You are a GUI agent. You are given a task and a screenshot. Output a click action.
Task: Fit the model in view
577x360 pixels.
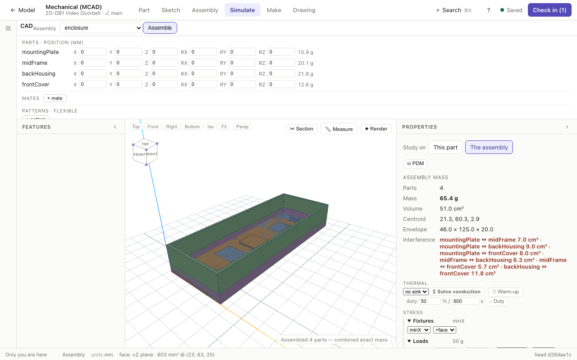[224, 127]
